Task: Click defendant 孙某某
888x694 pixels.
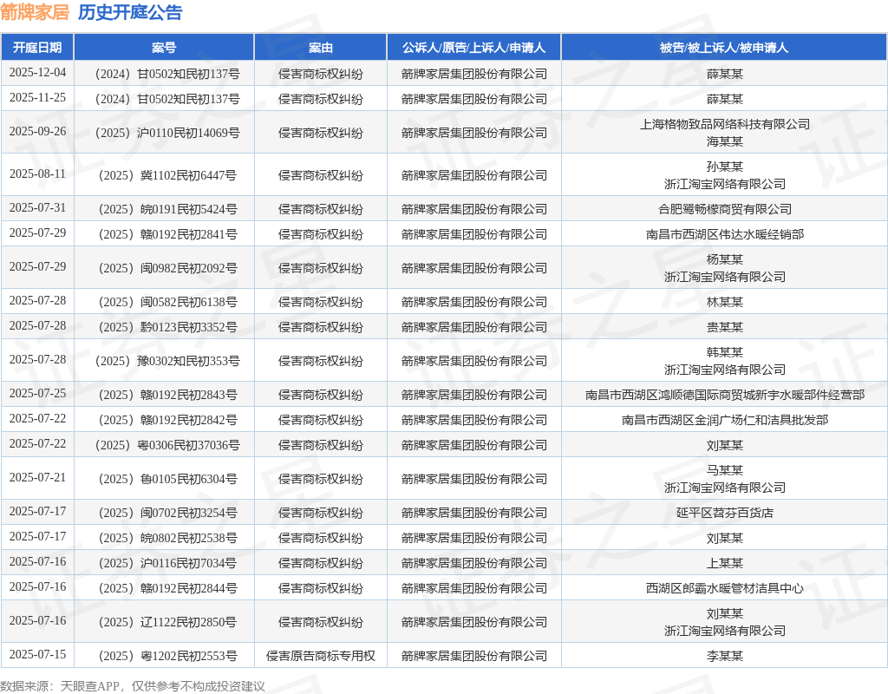Action: pos(724,167)
